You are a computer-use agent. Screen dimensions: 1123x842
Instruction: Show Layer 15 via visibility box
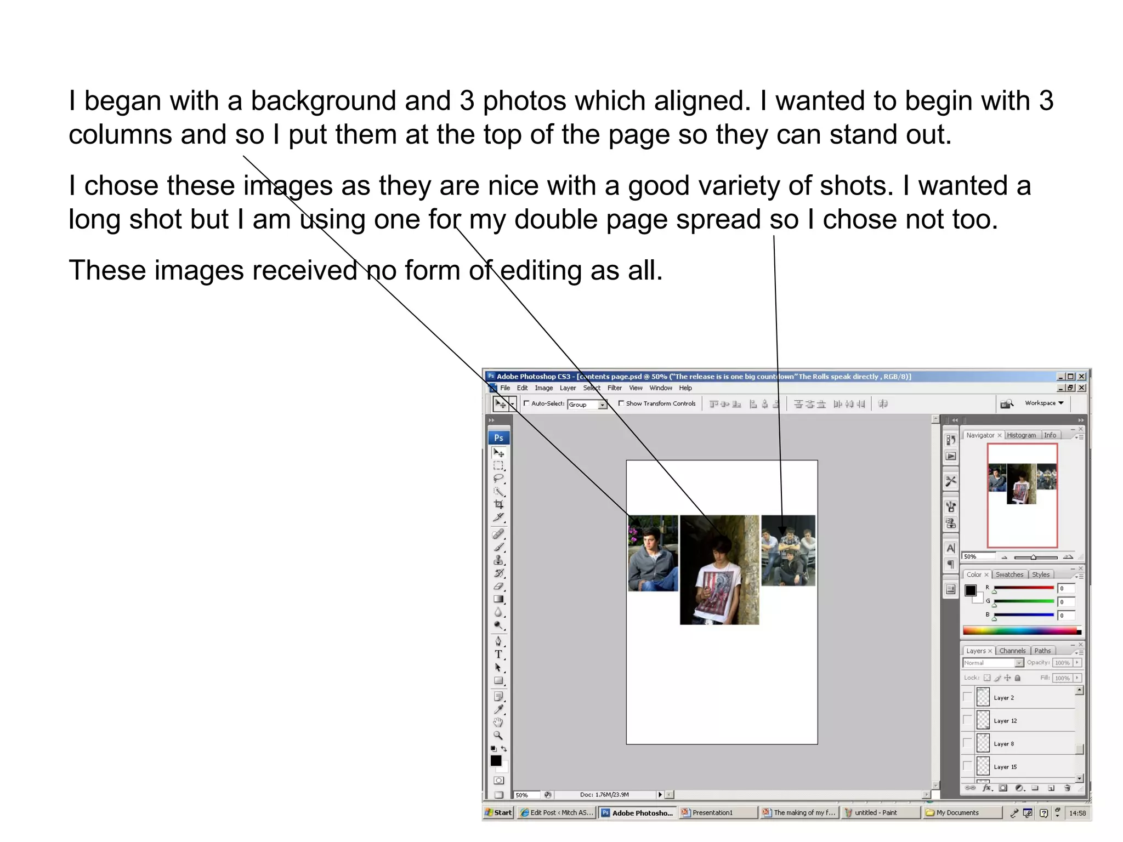pos(968,766)
